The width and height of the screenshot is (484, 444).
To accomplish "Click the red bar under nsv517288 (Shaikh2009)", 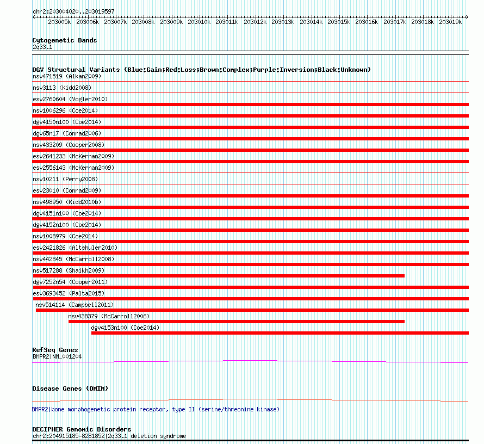I will pyautogui.click(x=219, y=276).
